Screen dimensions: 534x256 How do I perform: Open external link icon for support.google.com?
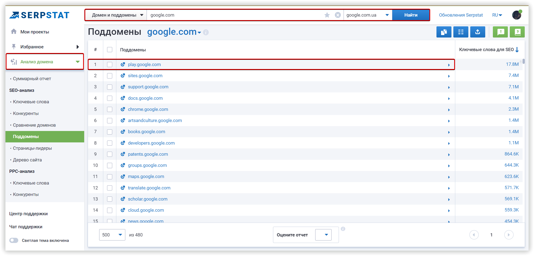123,87
